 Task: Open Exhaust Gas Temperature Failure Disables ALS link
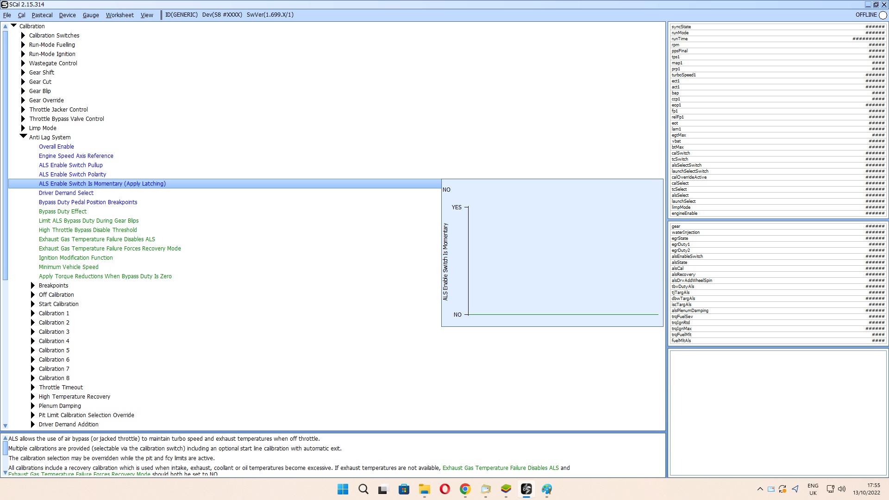pos(501,468)
